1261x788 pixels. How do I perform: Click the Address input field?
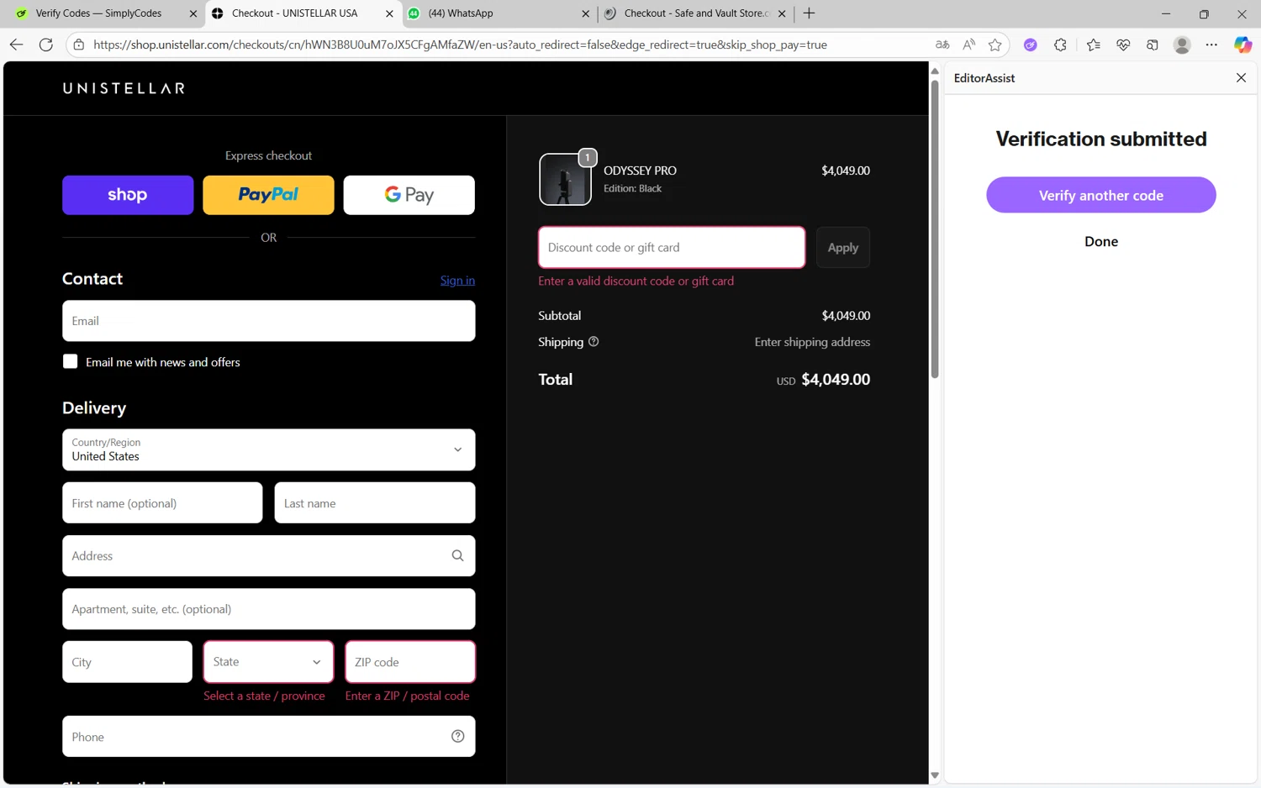click(269, 555)
